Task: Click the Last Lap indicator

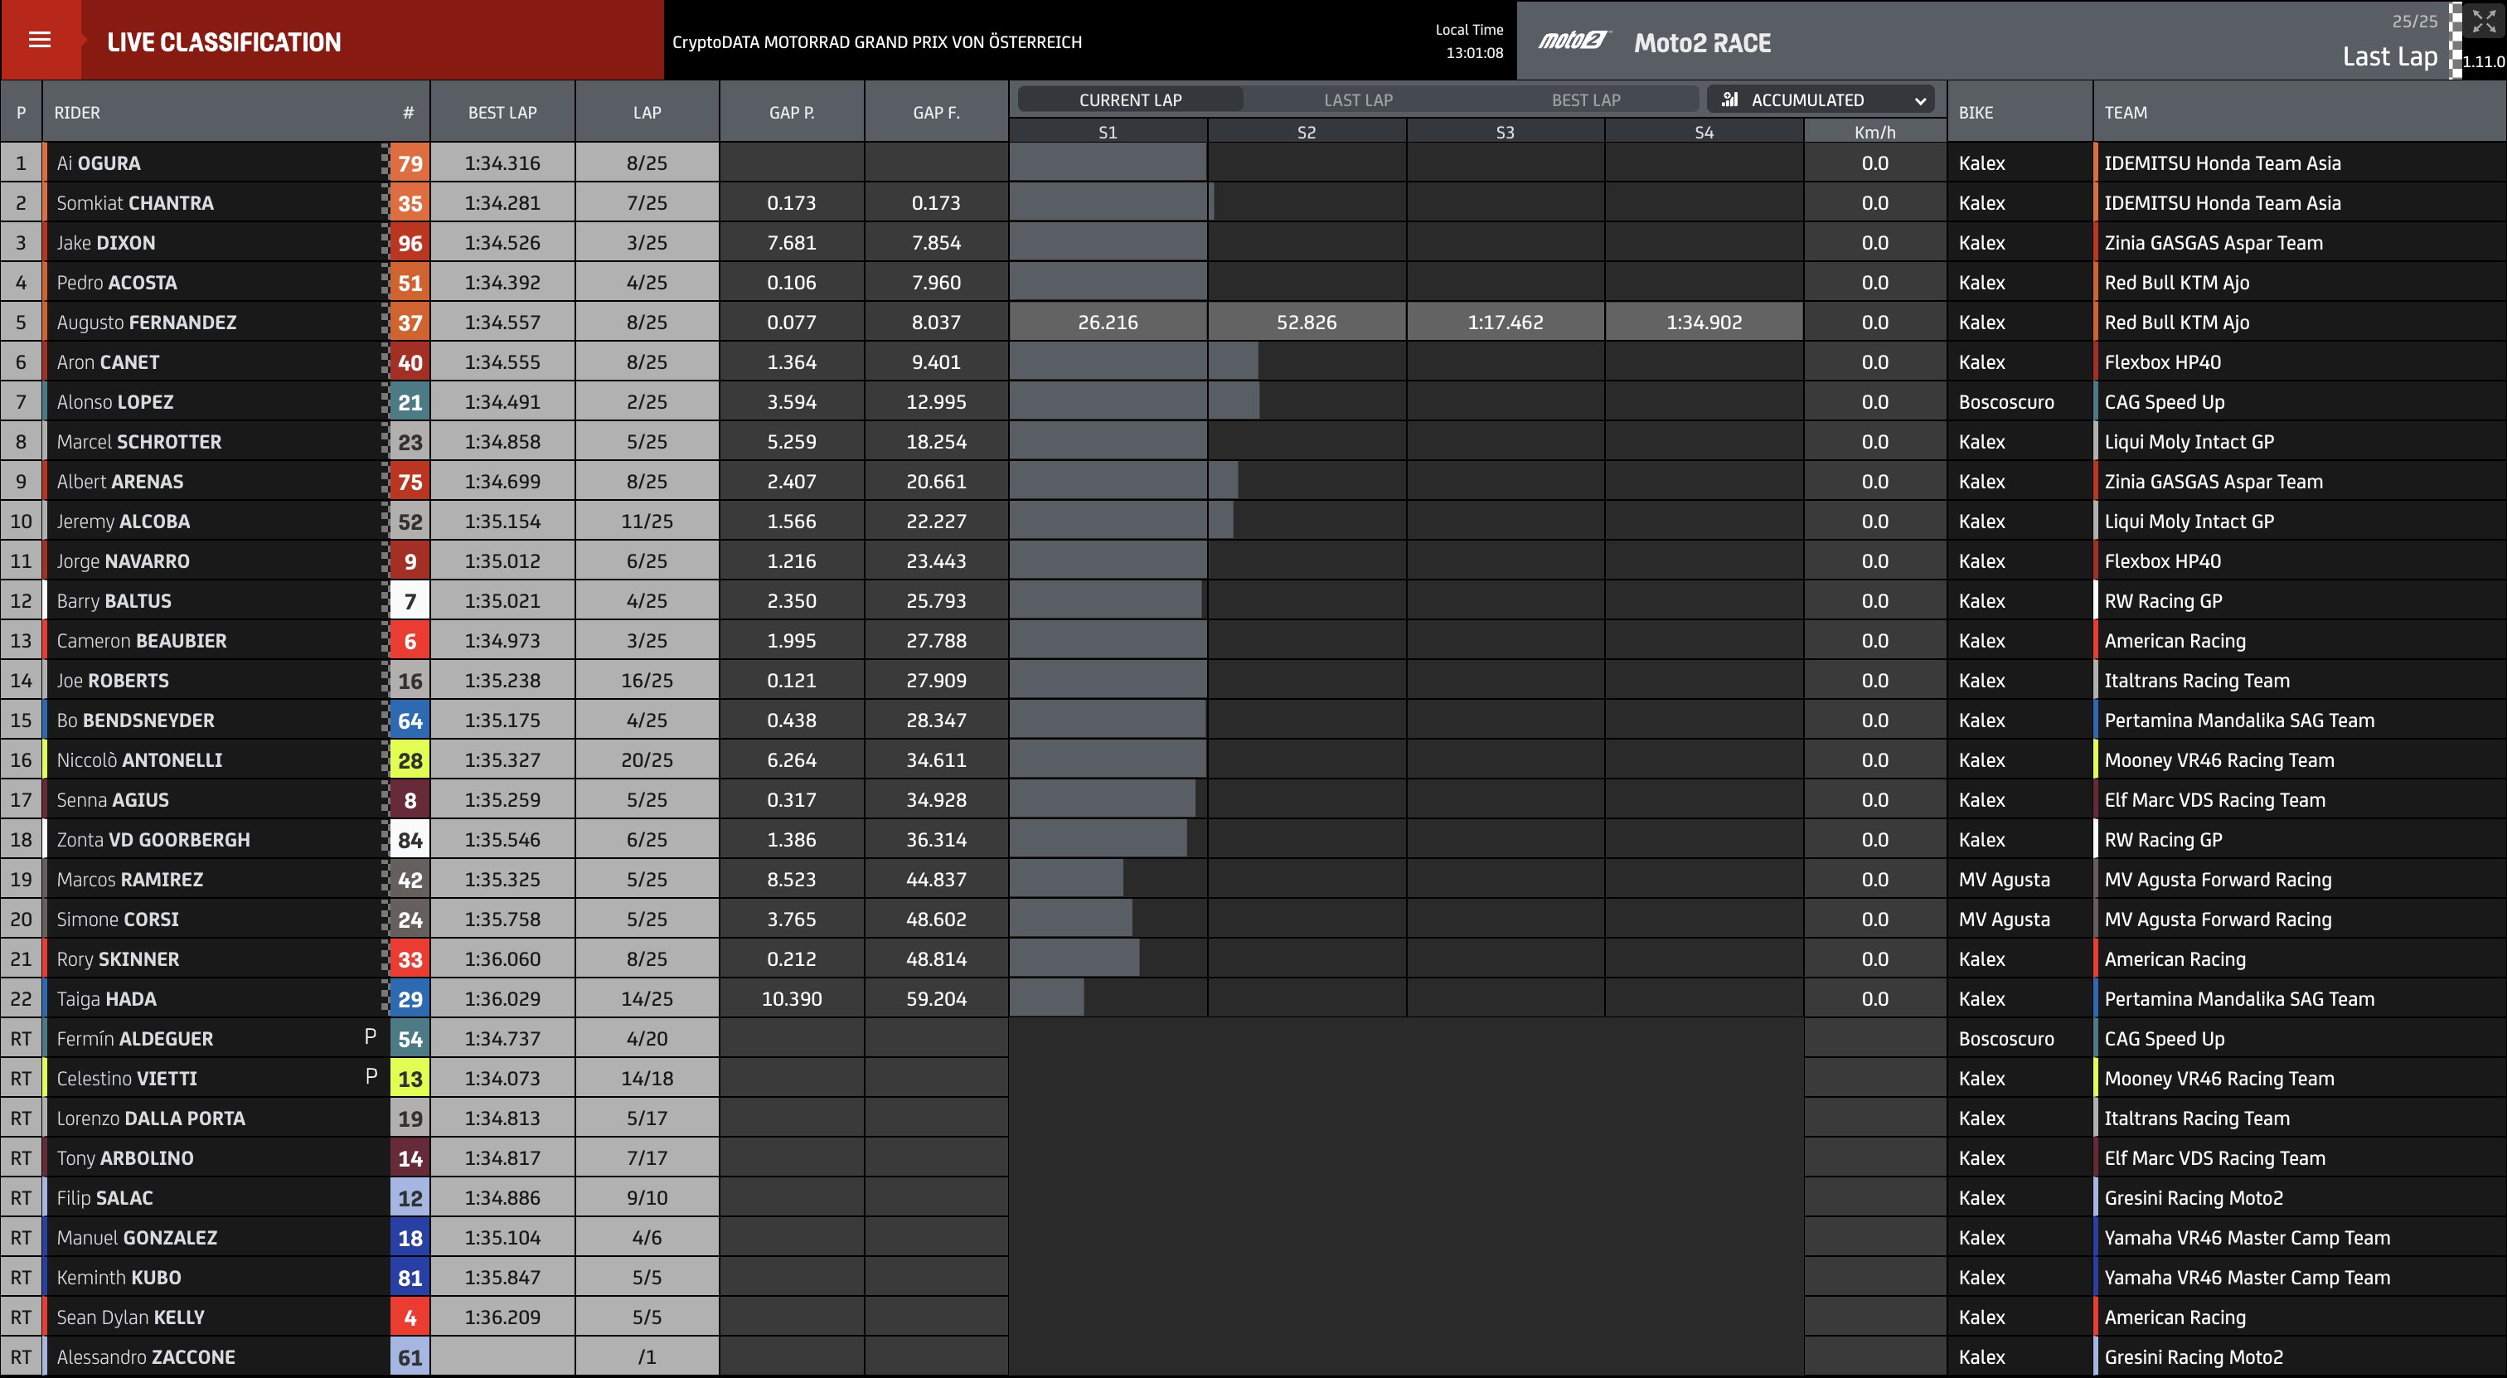Action: (2389, 56)
